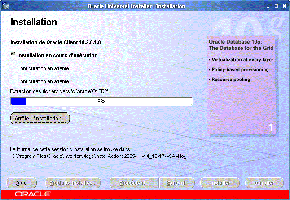Click the 'Produits installés...' button
Screen dimensions: 290x200
(x=73, y=183)
